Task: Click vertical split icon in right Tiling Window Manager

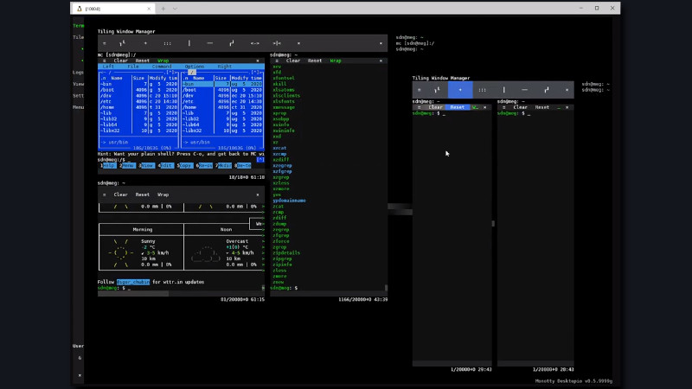Action: [503, 90]
